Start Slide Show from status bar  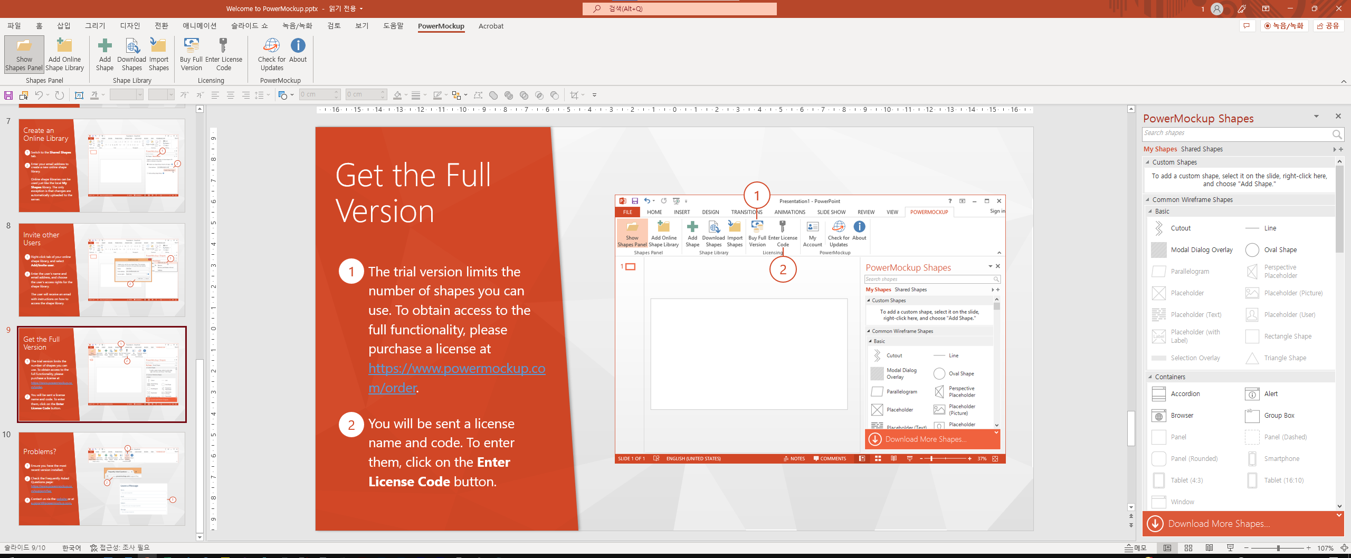click(x=1230, y=548)
